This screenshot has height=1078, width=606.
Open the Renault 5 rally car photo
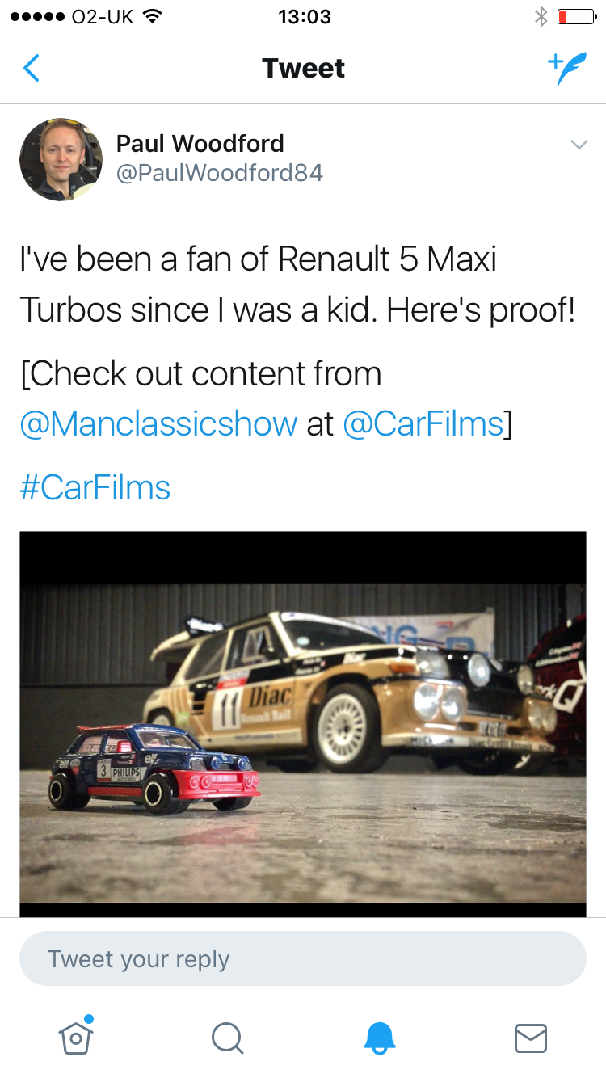point(303,724)
